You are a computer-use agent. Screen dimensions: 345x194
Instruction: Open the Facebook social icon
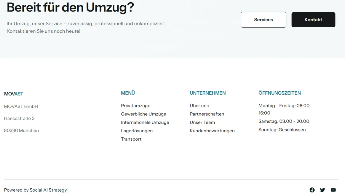coord(312,190)
